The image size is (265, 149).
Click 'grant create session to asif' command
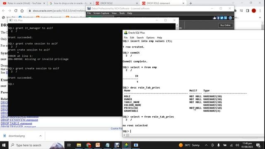(37, 68)
